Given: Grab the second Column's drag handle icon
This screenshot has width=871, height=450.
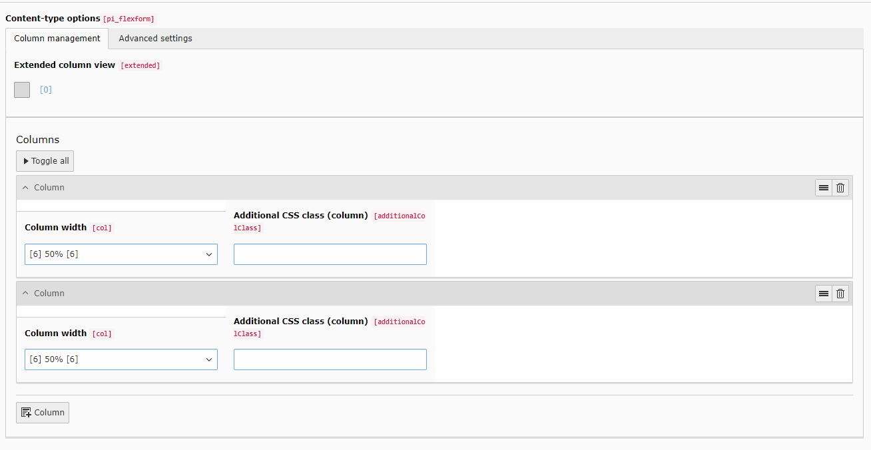Looking at the screenshot, I should pos(824,294).
